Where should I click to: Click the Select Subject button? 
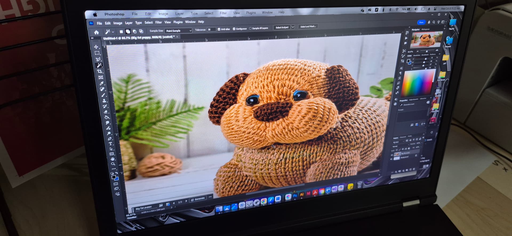pyautogui.click(x=282, y=27)
